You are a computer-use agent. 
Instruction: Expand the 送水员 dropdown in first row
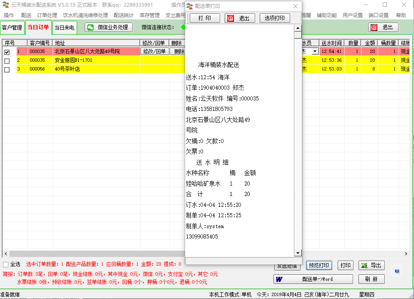pyautogui.click(x=314, y=51)
